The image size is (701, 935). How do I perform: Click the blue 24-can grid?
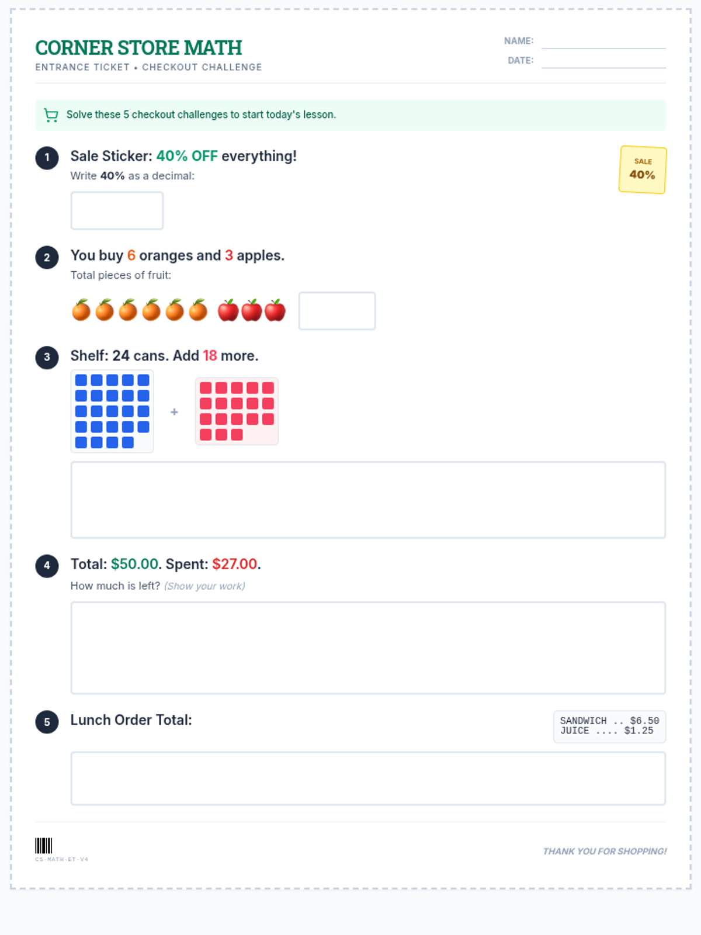[x=112, y=411]
